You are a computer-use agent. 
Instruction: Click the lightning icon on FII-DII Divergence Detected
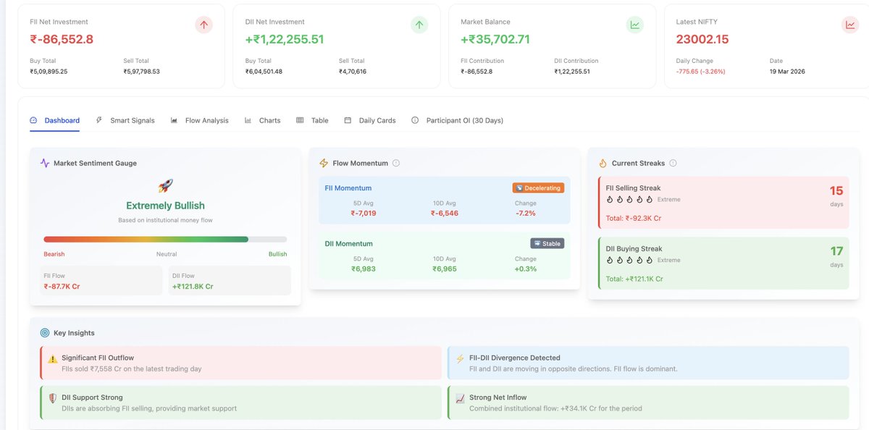(460, 358)
